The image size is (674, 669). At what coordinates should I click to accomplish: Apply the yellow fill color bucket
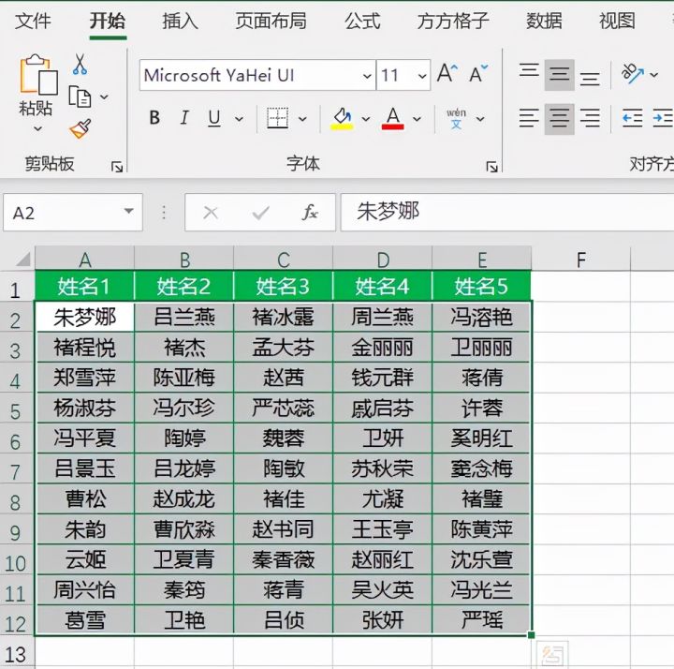pos(342,118)
